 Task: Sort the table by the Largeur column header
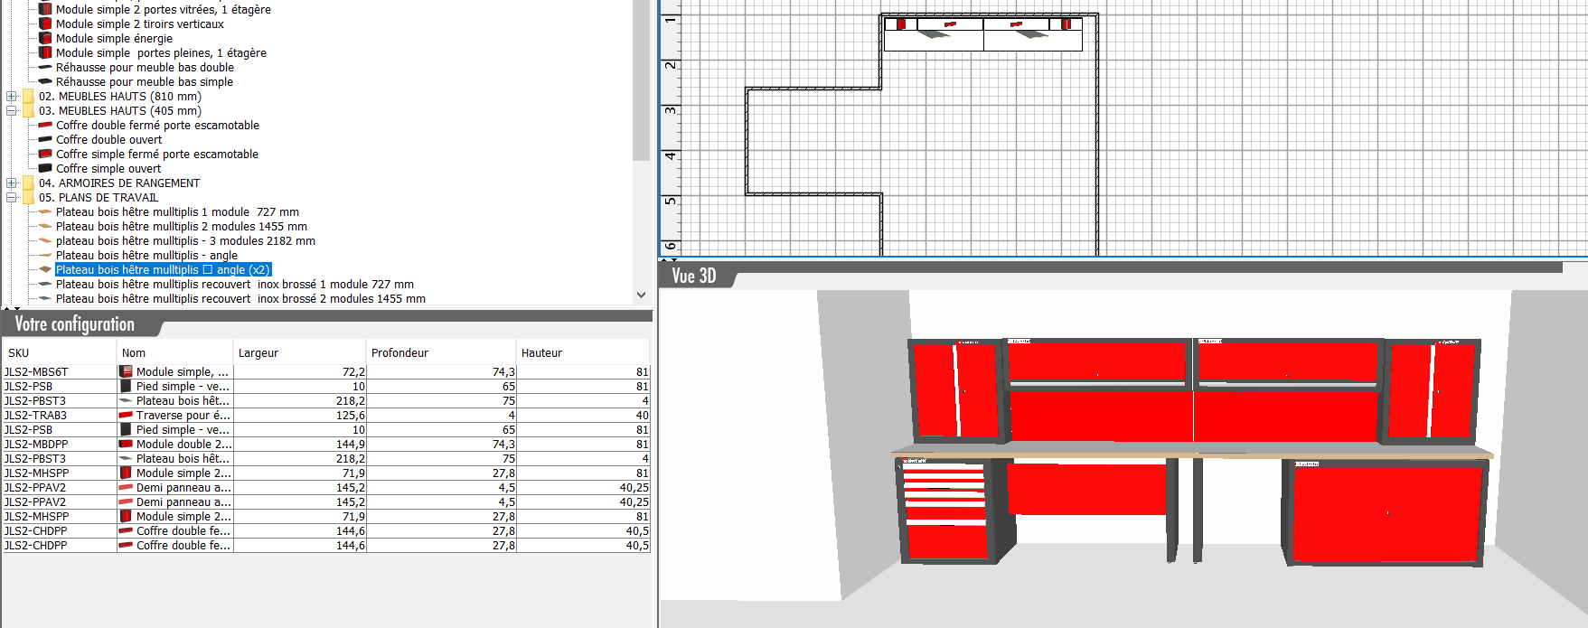click(x=298, y=352)
